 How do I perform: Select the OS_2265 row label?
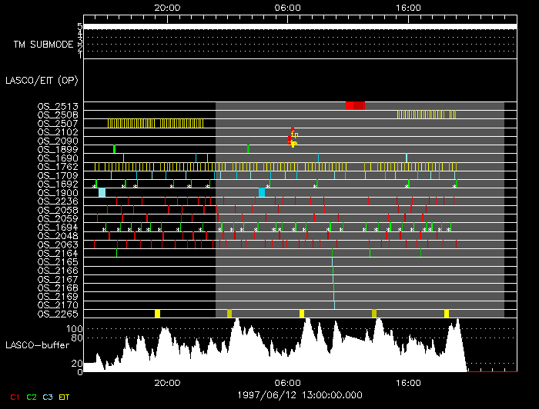point(58,314)
